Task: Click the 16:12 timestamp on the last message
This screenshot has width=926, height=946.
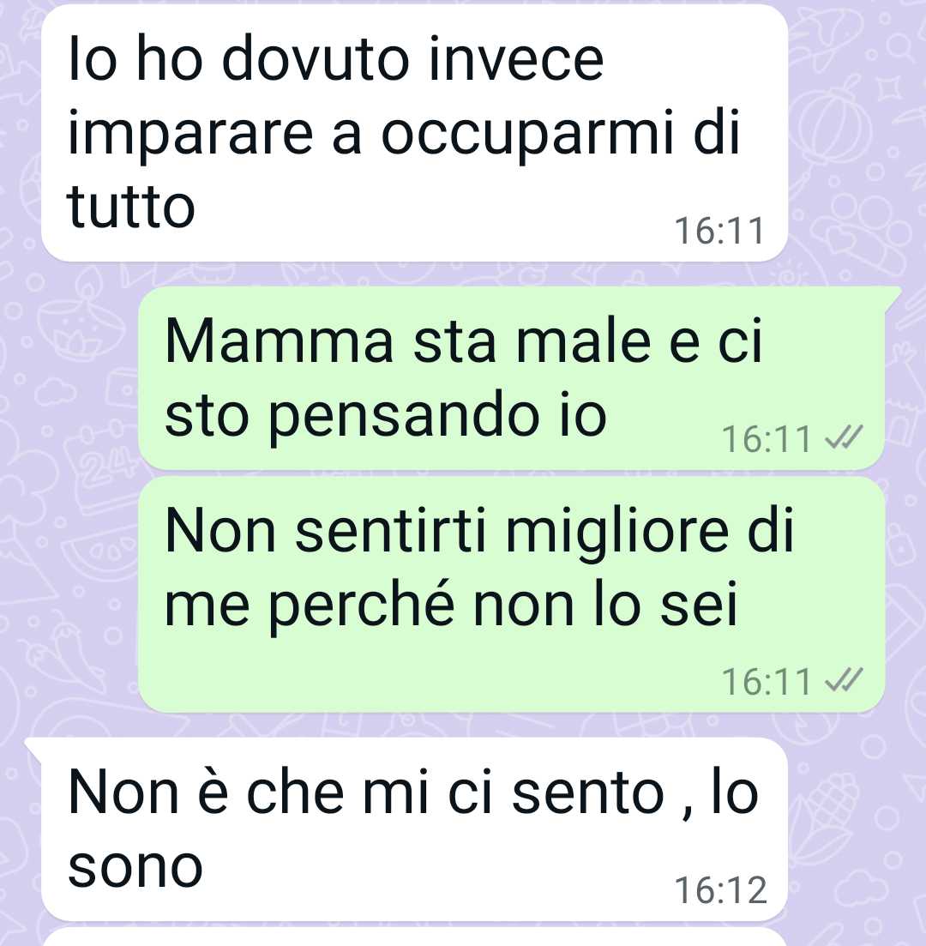Action: pos(720,890)
